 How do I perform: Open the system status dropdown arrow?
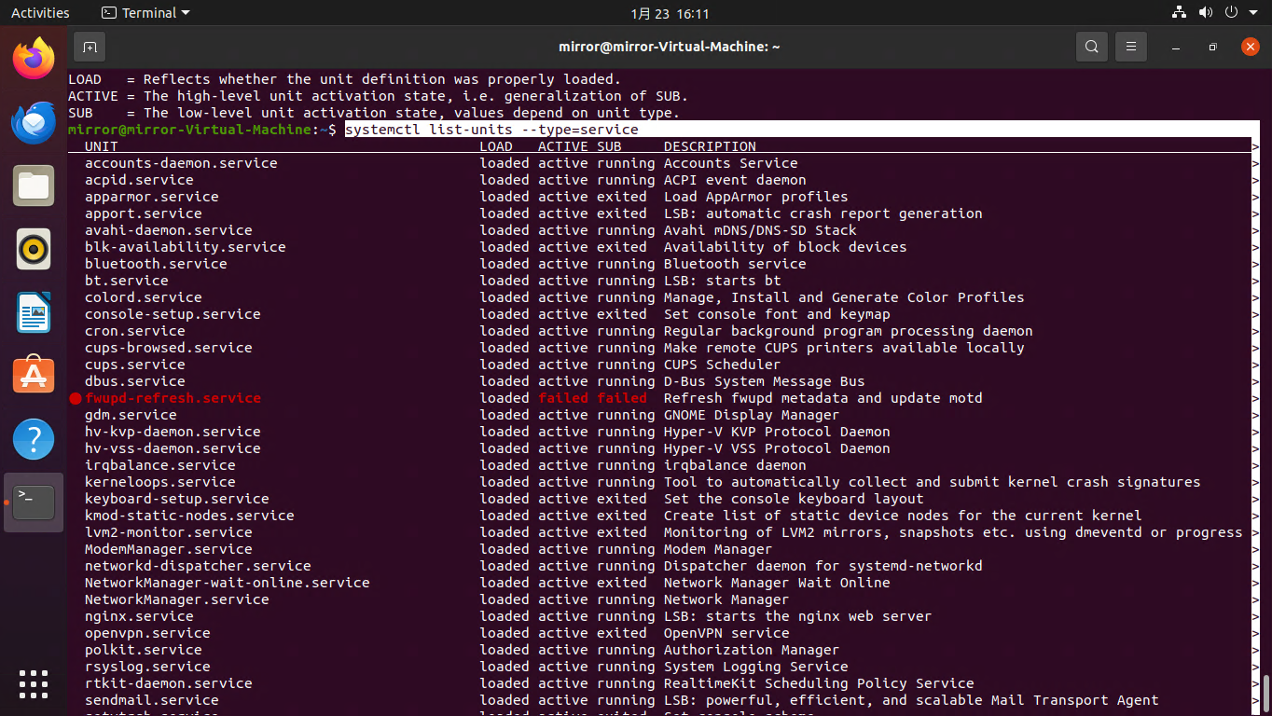1254,12
